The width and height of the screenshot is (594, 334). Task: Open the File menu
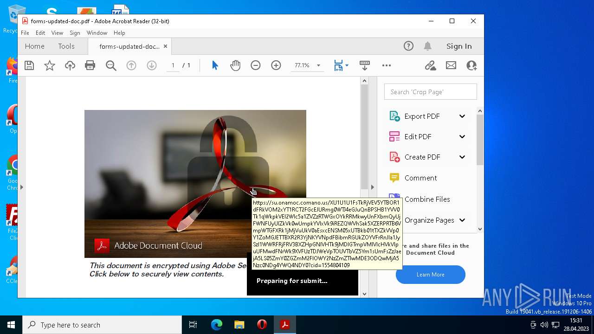pyautogui.click(x=25, y=33)
